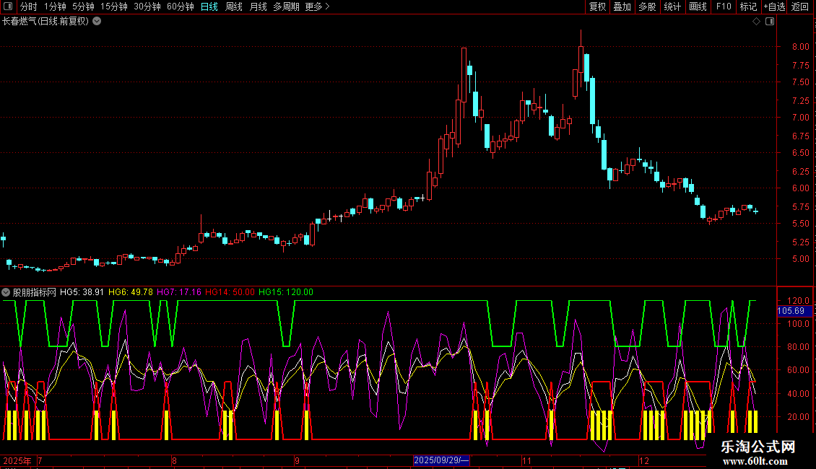This screenshot has width=816, height=469.
Task: Click the HG14: 50.00 value
Action: point(230,292)
